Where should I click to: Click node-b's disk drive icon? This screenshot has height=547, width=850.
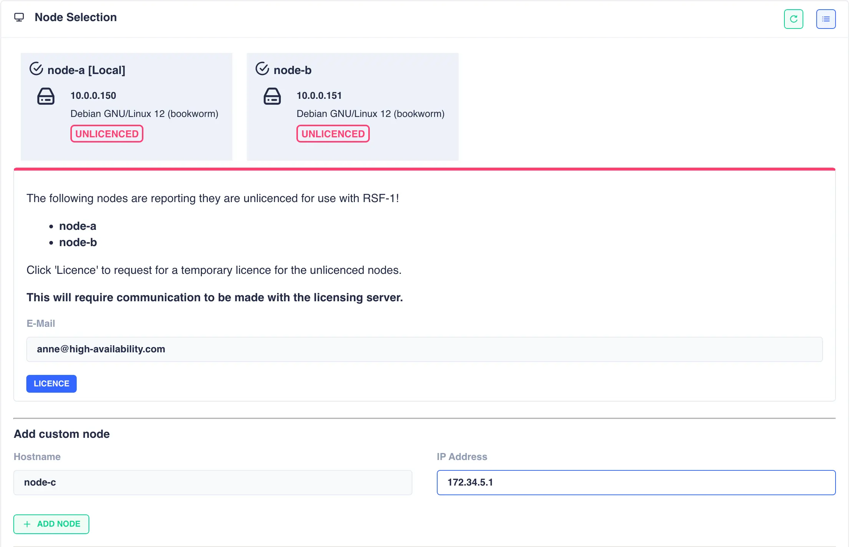point(272,97)
